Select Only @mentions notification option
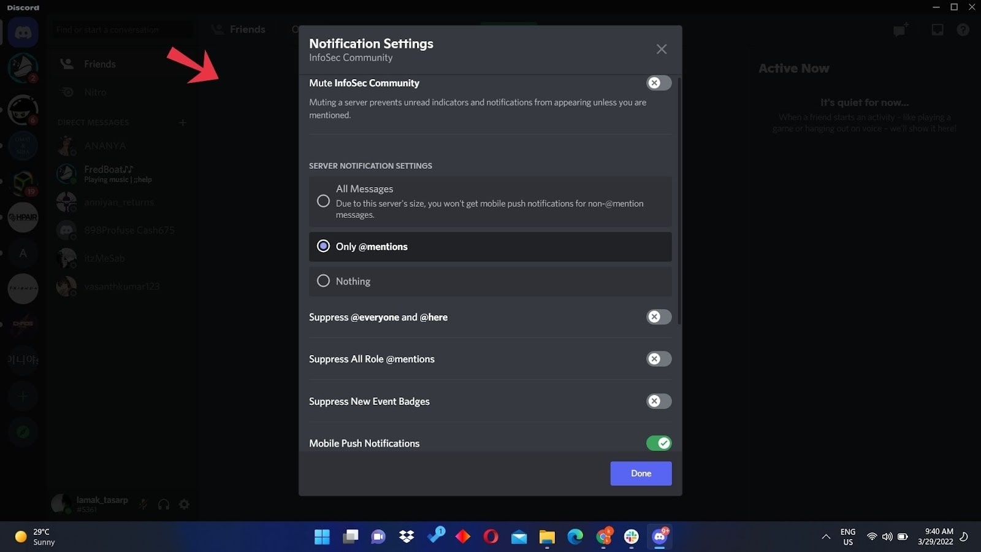This screenshot has height=552, width=981. (490, 247)
